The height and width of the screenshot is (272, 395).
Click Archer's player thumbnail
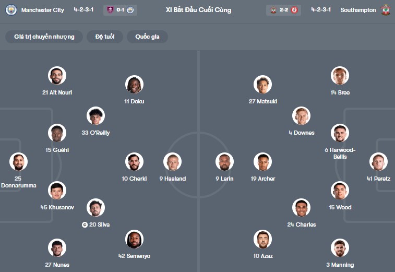click(x=262, y=162)
